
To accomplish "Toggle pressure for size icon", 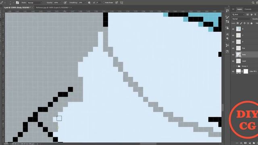I will (117, 3).
